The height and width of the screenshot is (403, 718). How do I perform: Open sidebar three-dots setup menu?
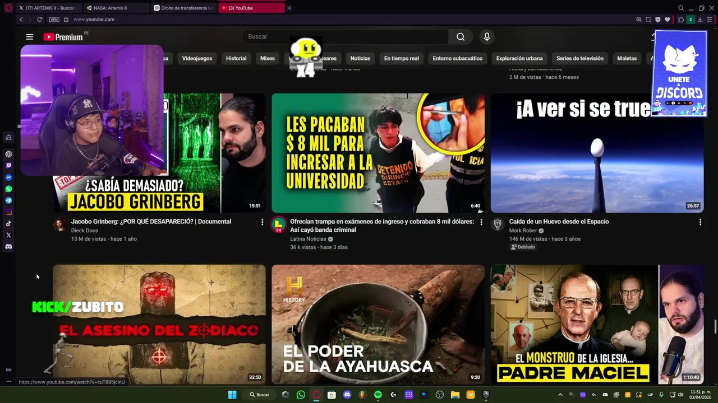tap(8, 381)
